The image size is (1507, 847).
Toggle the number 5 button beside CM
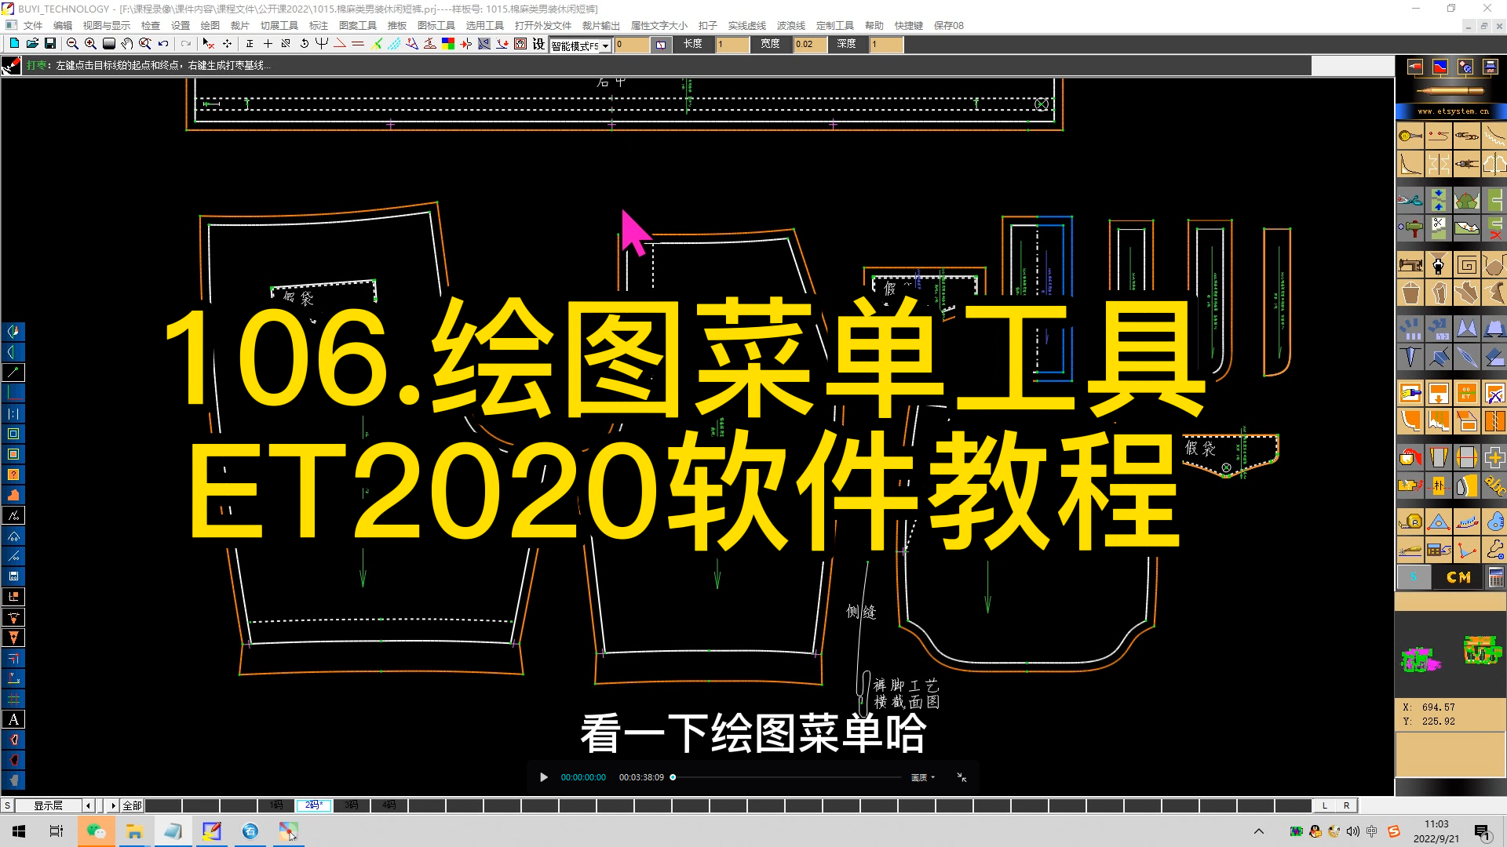(1414, 578)
